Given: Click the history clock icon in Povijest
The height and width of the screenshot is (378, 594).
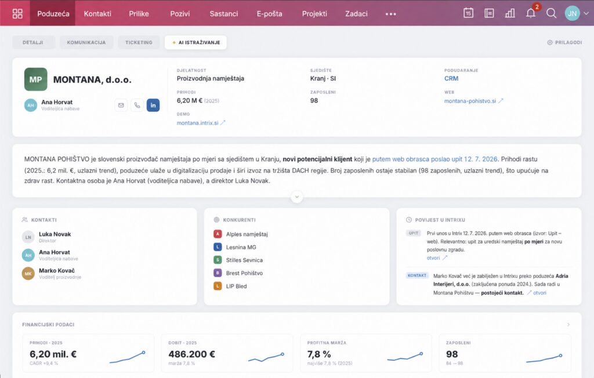Looking at the screenshot, I should point(409,220).
